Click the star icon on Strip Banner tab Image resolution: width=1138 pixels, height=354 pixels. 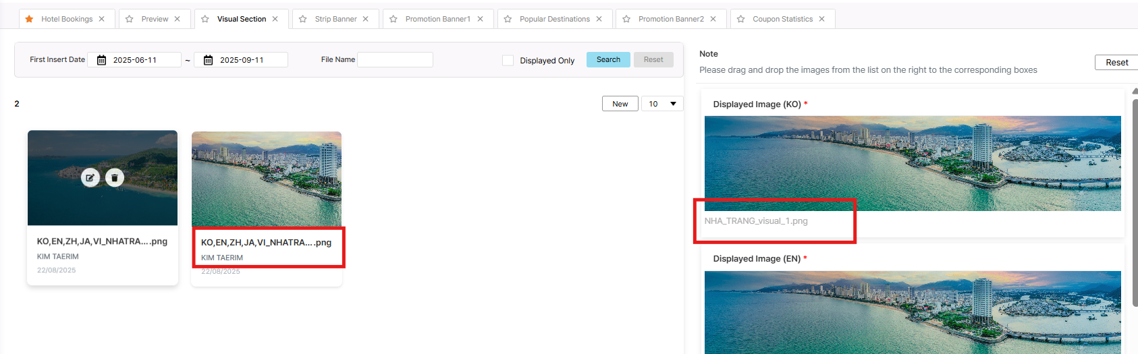(x=303, y=19)
